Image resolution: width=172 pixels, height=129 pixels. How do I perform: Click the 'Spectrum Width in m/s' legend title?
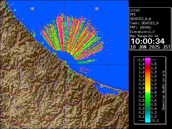163,90
